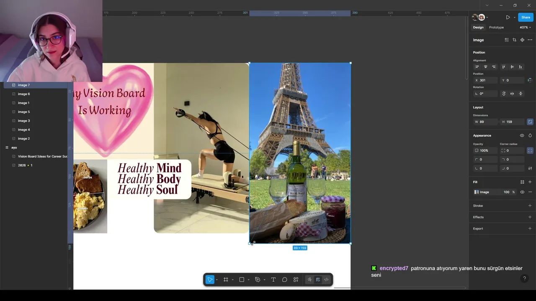Flip image vertically

(x=521, y=94)
